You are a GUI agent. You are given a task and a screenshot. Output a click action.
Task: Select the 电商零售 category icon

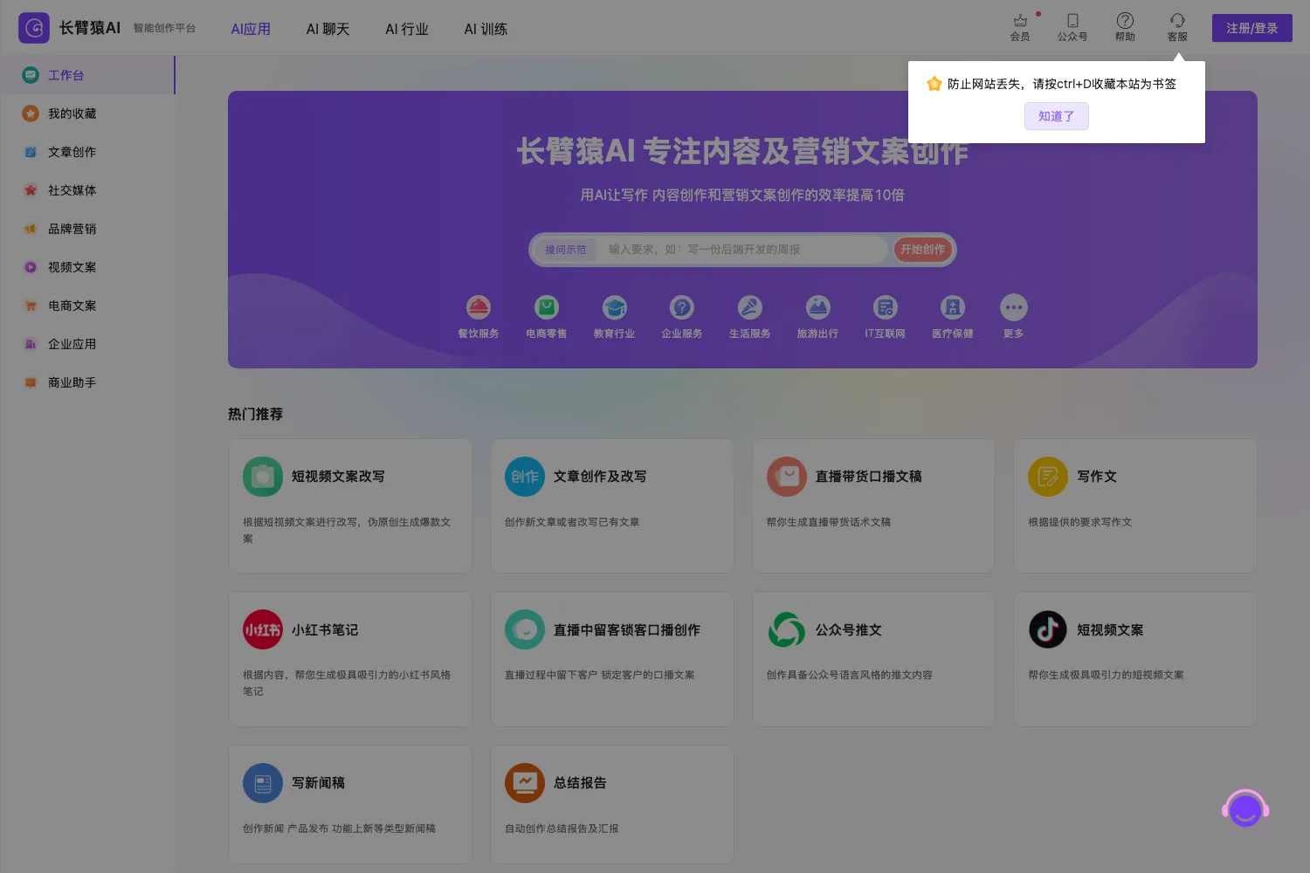click(x=546, y=307)
